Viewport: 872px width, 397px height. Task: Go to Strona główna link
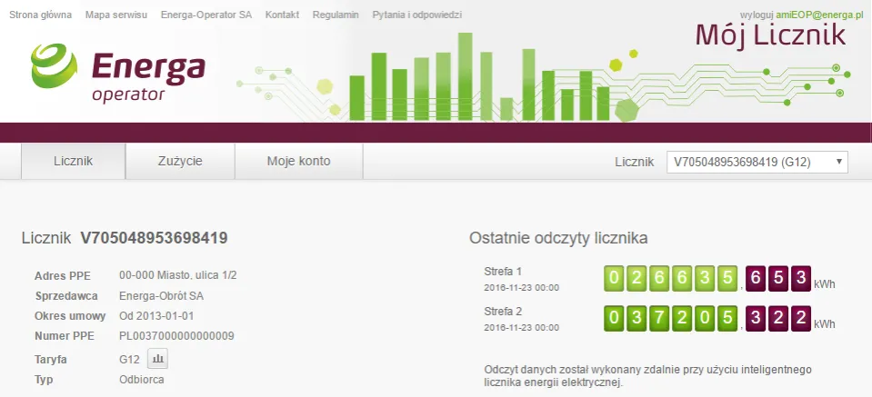pyautogui.click(x=40, y=16)
